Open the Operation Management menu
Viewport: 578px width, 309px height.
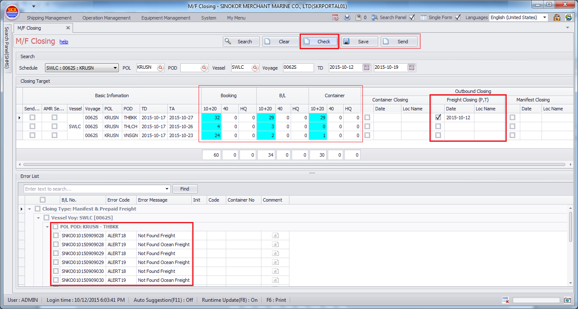coord(107,18)
